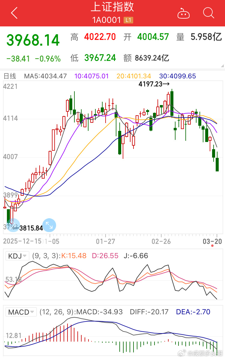Tap the search magnifier icon
Screen dimensions: 225x359
208,13
